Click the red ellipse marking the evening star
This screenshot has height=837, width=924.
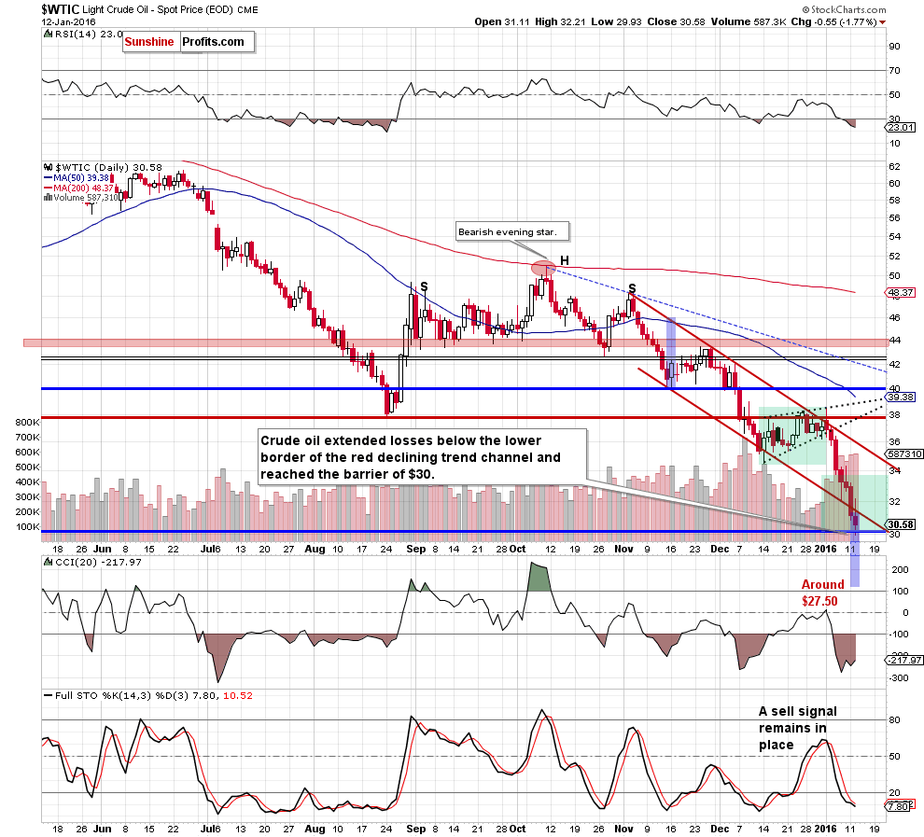pyautogui.click(x=543, y=268)
